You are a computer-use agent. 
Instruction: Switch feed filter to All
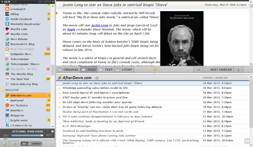click(x=24, y=144)
